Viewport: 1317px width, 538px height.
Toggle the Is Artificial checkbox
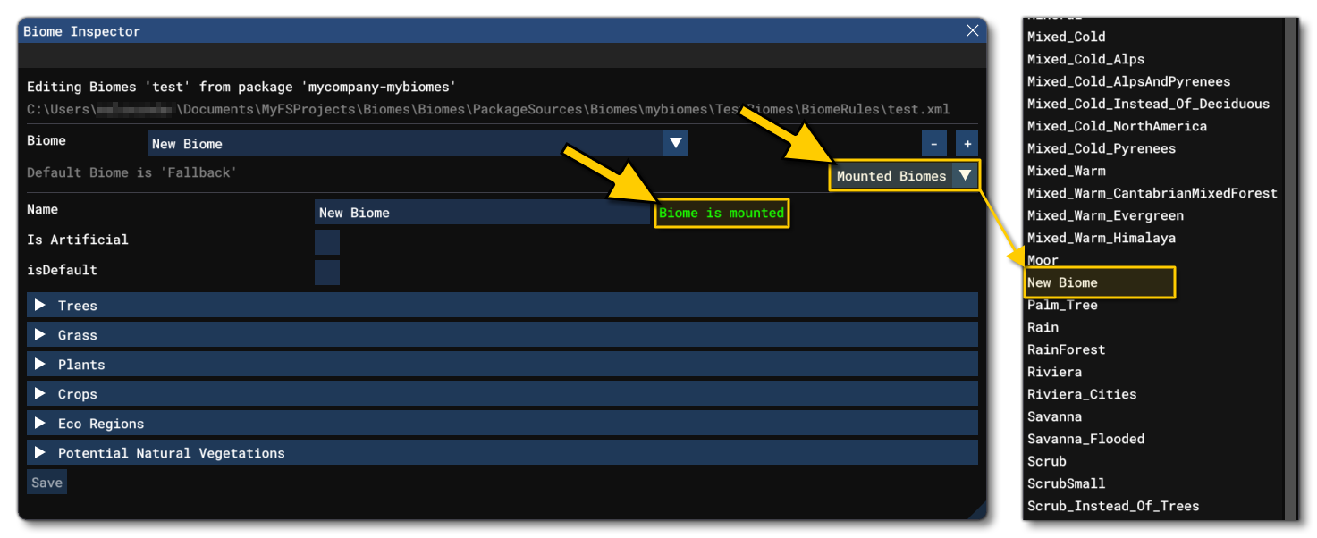tap(327, 242)
